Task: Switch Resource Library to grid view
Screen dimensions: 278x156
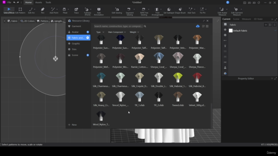Action: [x=207, y=26]
